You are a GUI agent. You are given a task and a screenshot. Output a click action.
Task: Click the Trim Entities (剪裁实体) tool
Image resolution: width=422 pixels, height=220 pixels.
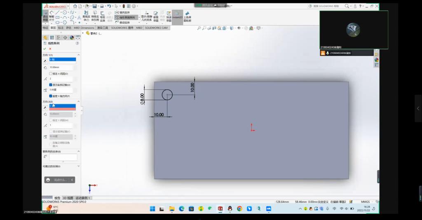click(x=86, y=17)
